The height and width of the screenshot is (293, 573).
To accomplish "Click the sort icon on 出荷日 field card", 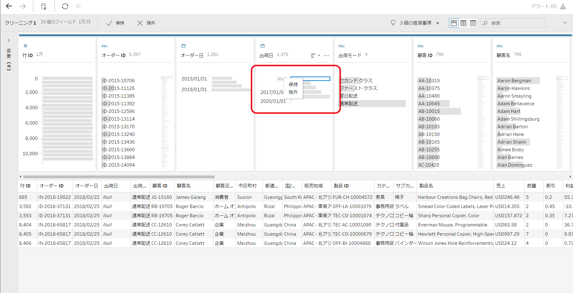I will point(313,56).
